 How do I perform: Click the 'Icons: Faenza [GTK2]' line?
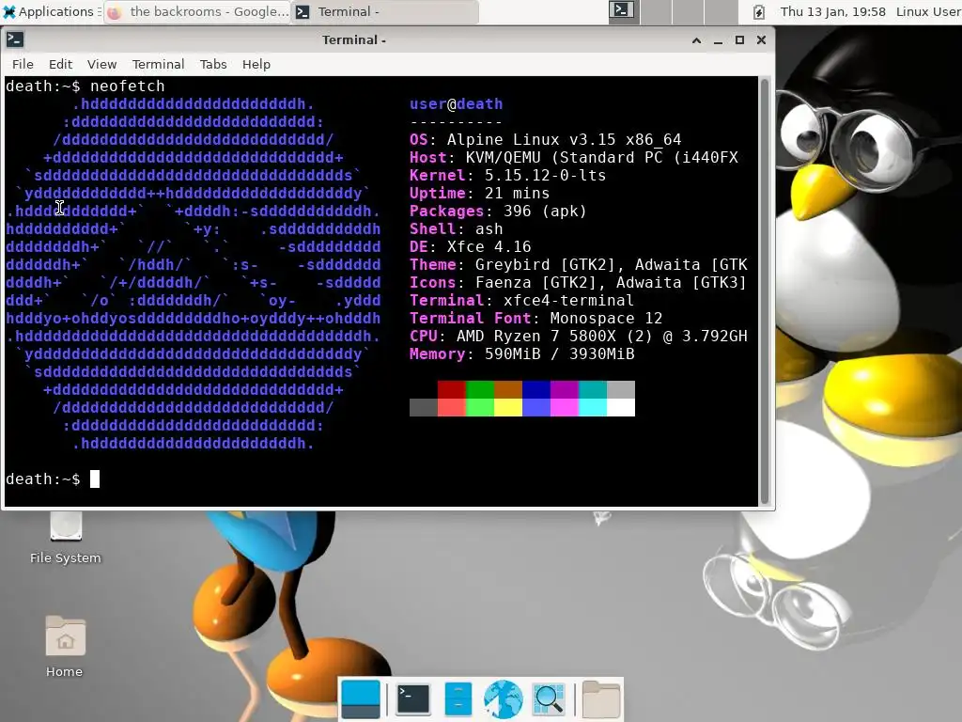coord(578,282)
